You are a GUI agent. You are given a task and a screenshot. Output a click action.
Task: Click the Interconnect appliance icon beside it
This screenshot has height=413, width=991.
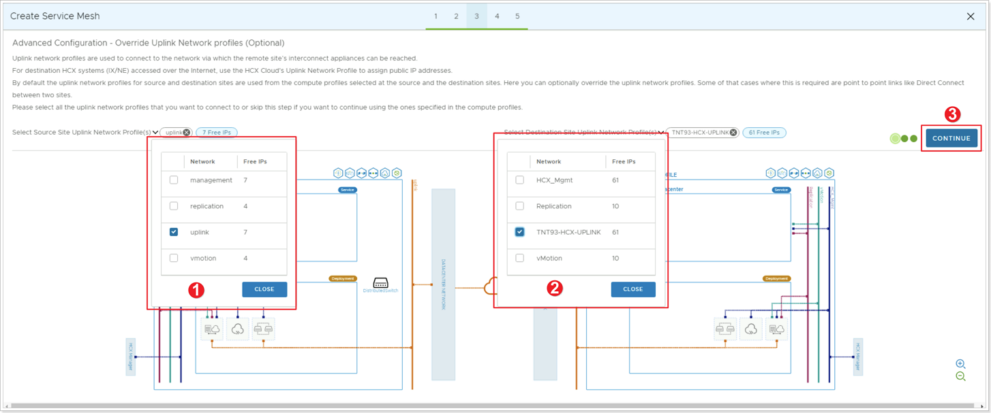click(x=212, y=329)
